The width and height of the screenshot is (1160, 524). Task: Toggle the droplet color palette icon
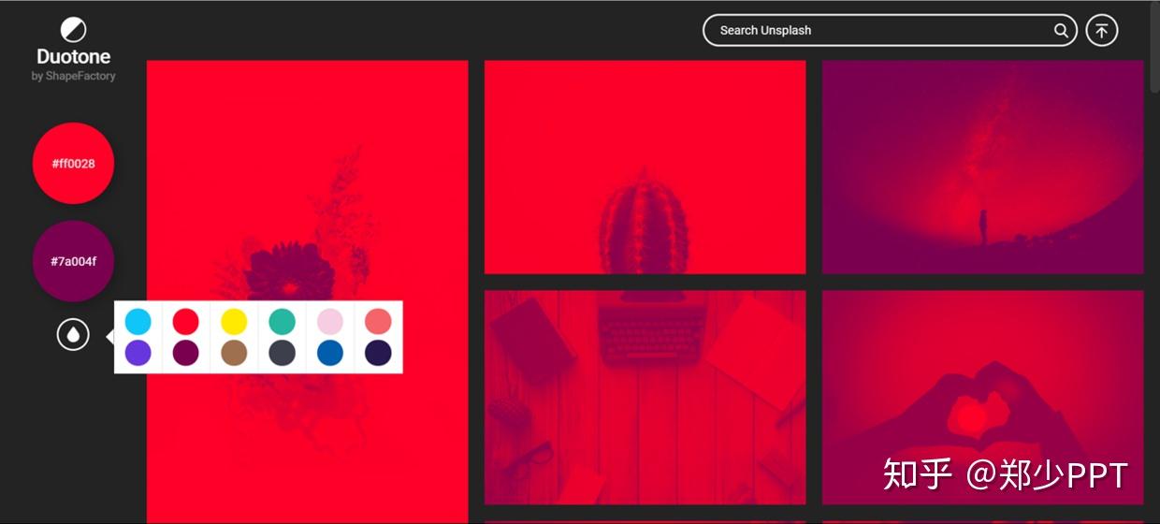point(73,334)
